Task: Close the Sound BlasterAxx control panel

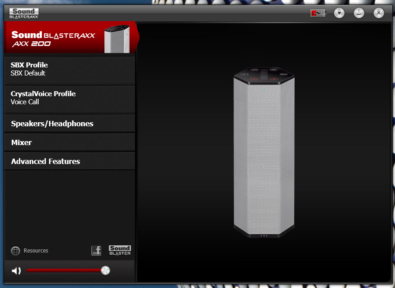Action: [379, 13]
